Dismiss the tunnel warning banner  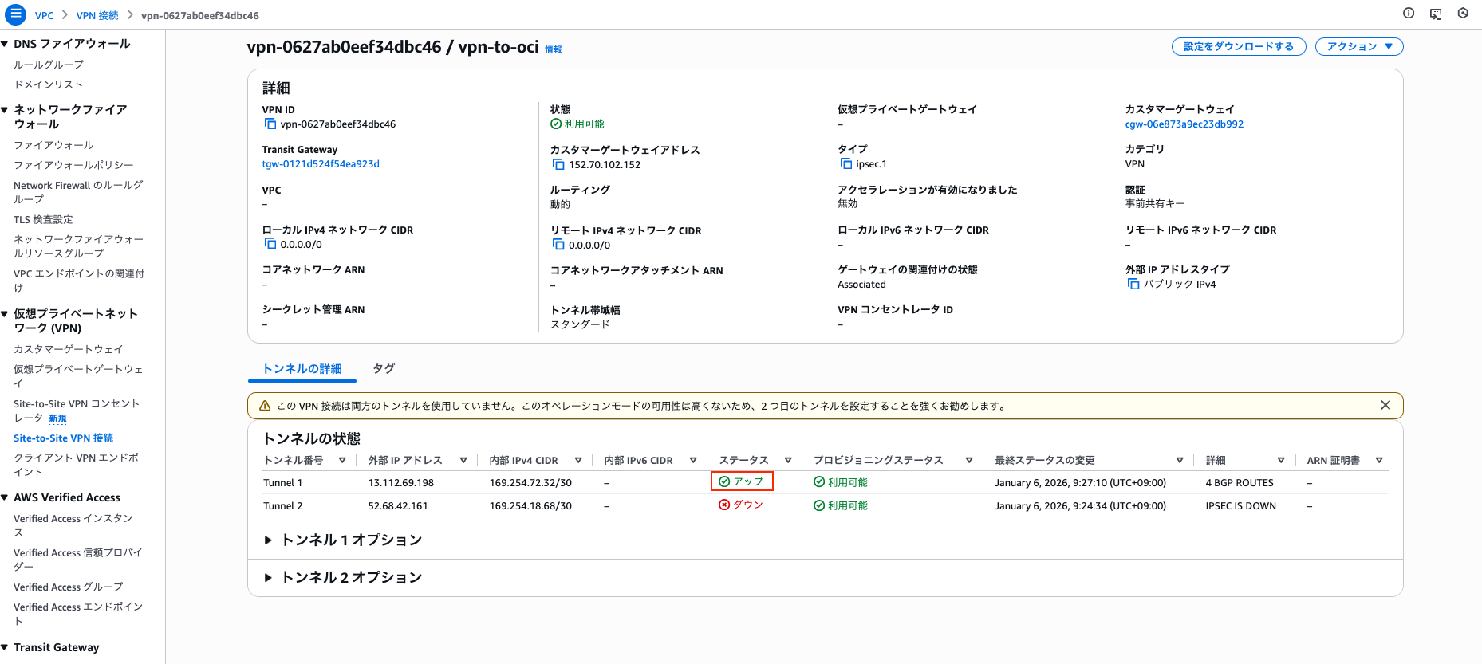point(1385,405)
